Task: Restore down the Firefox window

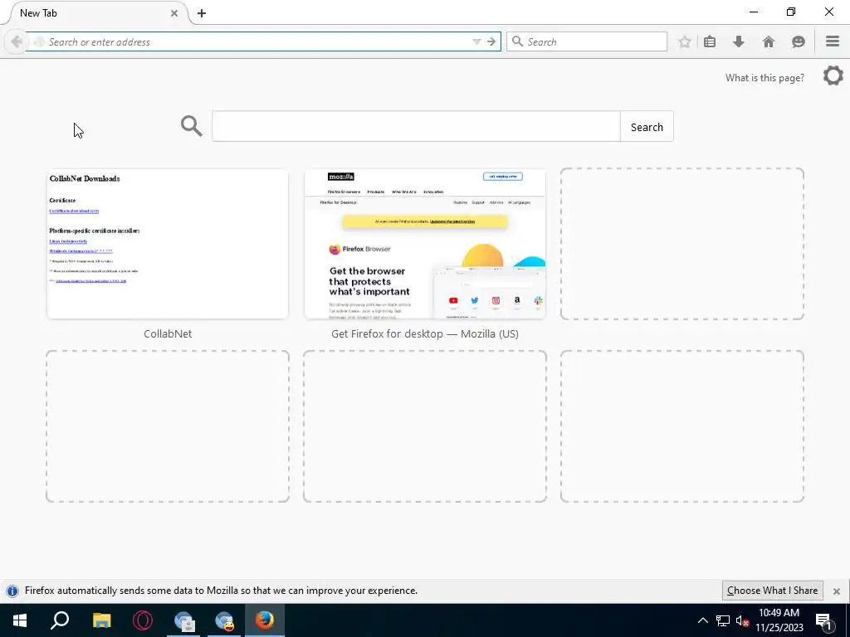Action: tap(791, 12)
